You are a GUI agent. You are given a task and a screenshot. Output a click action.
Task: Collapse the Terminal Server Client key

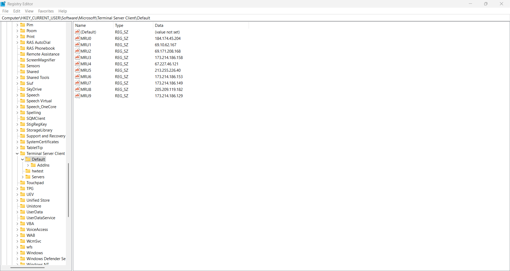(x=17, y=154)
